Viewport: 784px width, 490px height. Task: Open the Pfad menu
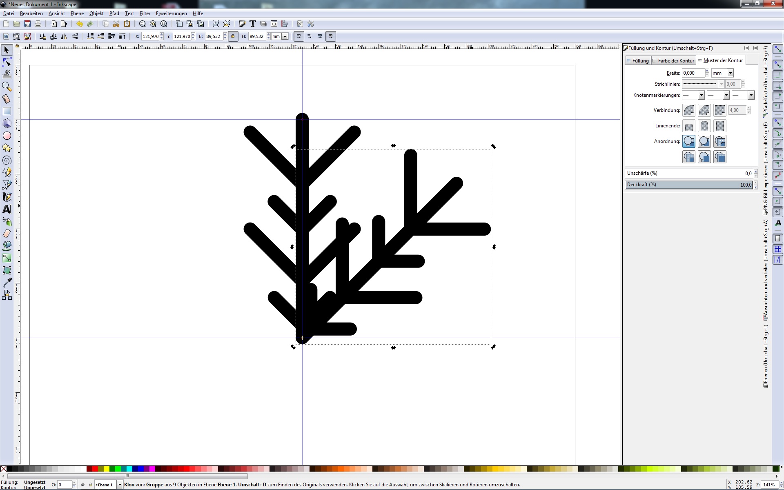(114, 13)
